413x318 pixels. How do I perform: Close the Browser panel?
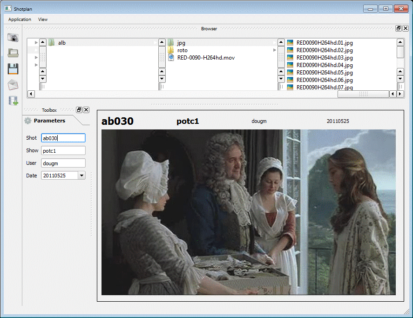[x=406, y=28]
